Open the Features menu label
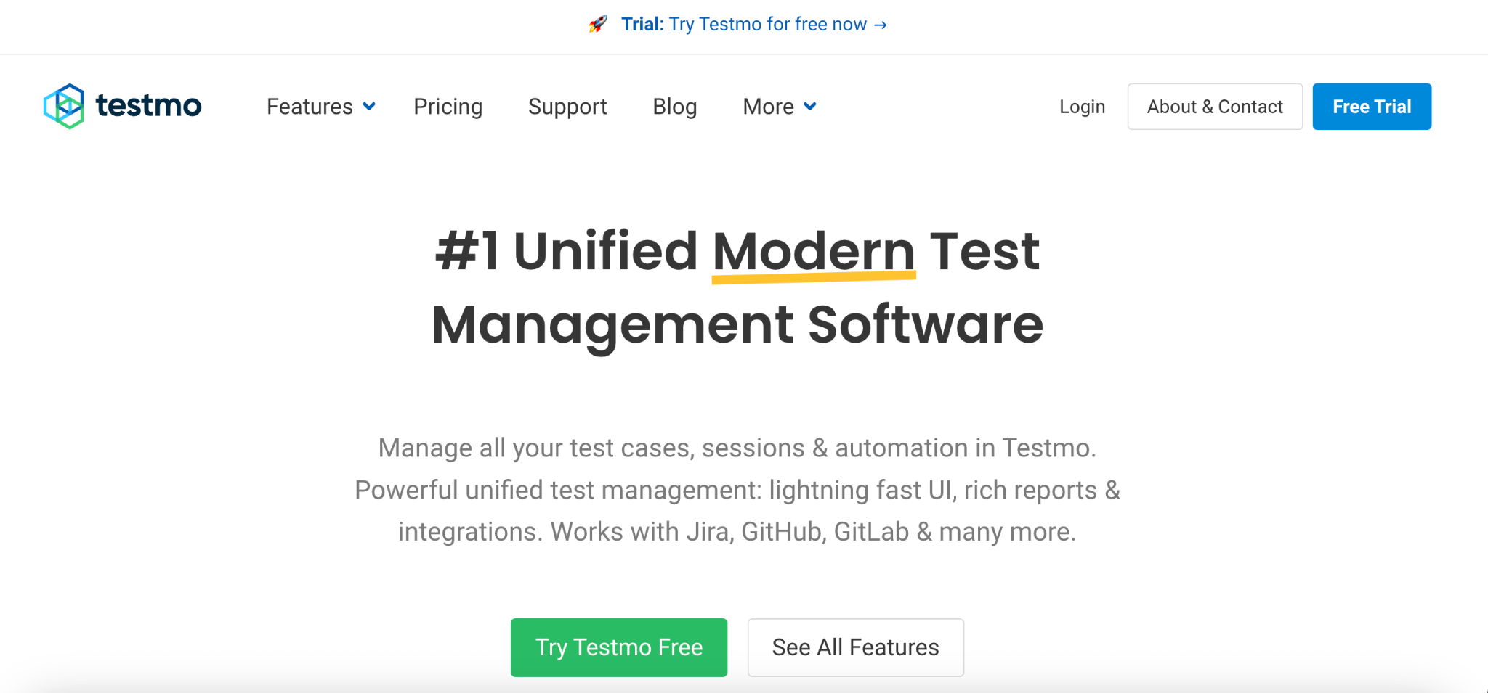Image resolution: width=1488 pixels, height=693 pixels. [x=310, y=107]
